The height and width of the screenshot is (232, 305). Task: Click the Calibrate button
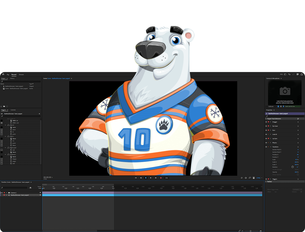(x=271, y=106)
